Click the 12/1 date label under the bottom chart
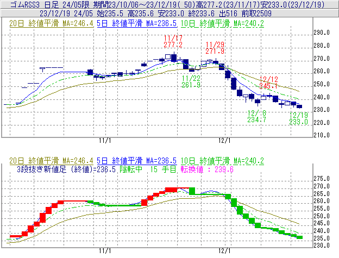The image size is (339, 258). click(224, 251)
